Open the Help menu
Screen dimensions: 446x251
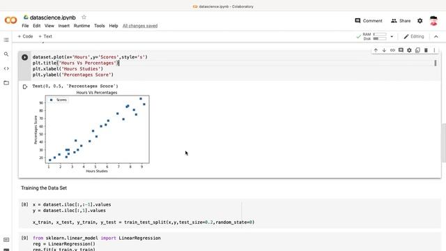click(114, 26)
